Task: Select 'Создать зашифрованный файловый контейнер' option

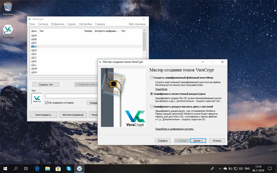Action: 182,78
